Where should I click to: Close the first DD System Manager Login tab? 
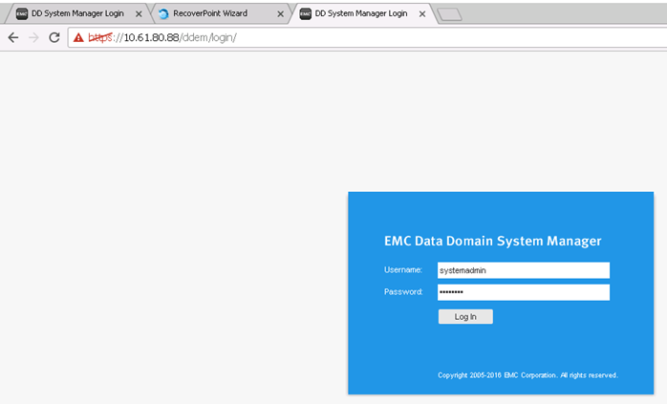139,14
